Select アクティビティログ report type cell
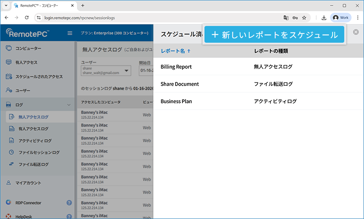Screen dimensions: 364x219 click(x=275, y=101)
